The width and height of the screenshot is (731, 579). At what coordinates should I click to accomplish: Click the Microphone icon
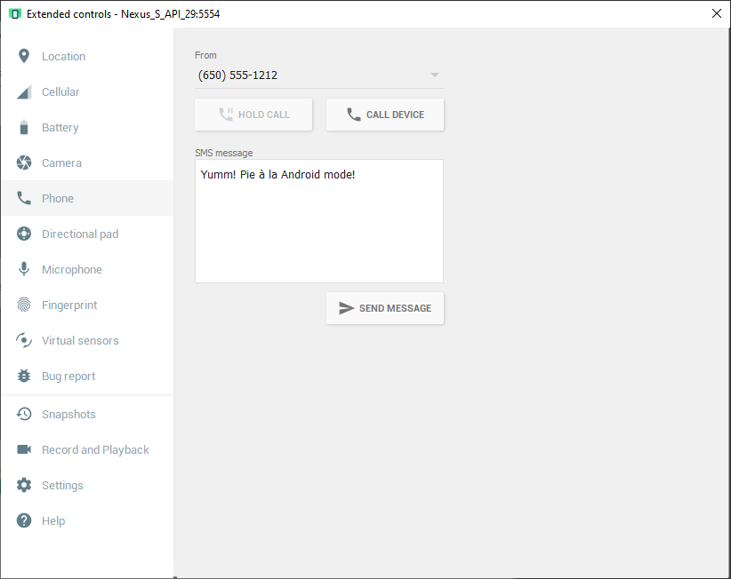point(24,270)
